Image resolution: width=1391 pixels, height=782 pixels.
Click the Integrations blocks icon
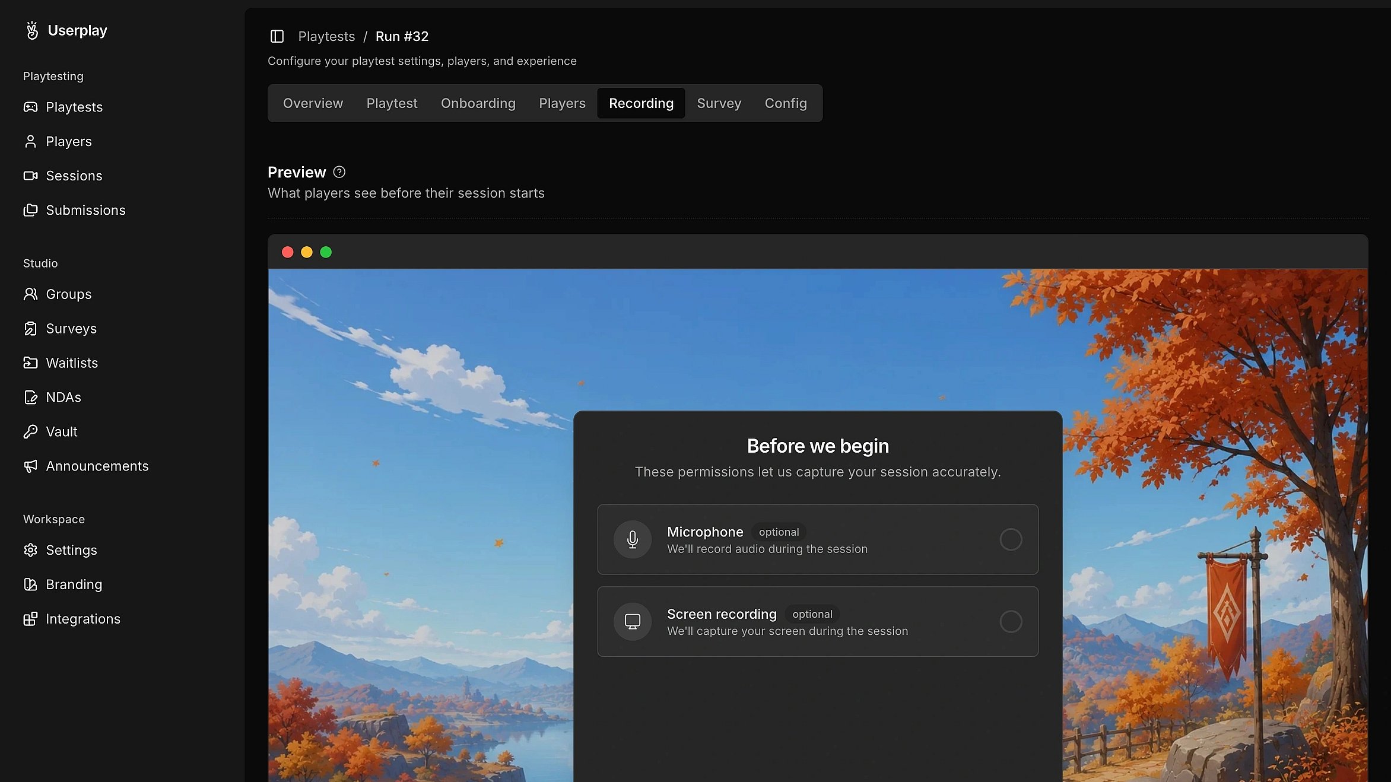[x=30, y=619]
